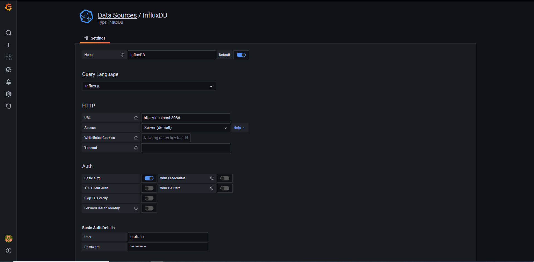The height and width of the screenshot is (262, 534).
Task: Click the Basic Auth User field
Action: tap(168, 237)
